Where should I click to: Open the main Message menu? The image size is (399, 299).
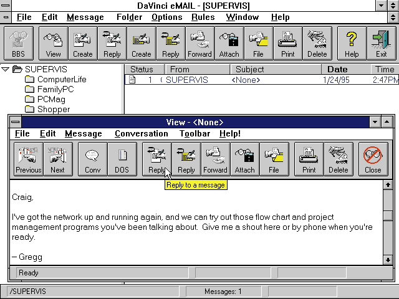85,17
